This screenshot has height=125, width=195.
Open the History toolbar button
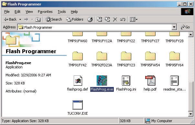coord(90,19)
